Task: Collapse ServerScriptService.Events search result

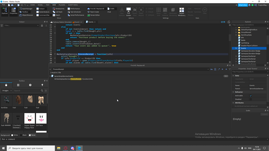Action: (50, 76)
